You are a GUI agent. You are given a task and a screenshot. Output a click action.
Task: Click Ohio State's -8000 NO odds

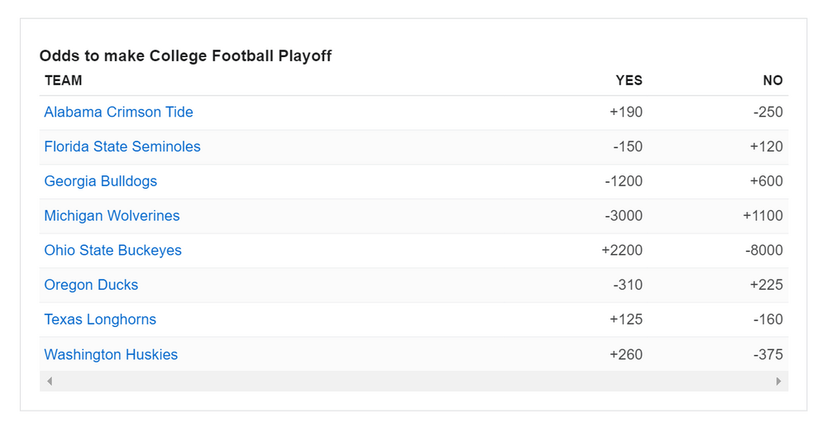coord(763,251)
